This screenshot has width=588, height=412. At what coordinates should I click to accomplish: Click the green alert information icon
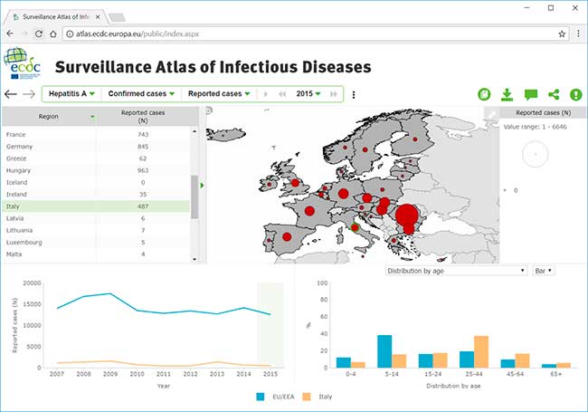point(575,94)
